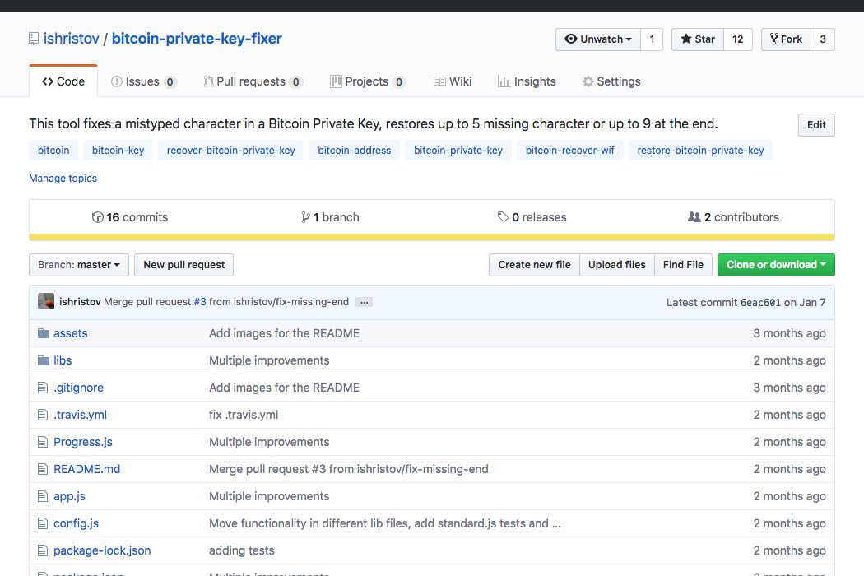Open the Unwatch notifications dropdown
864x576 pixels.
599,39
